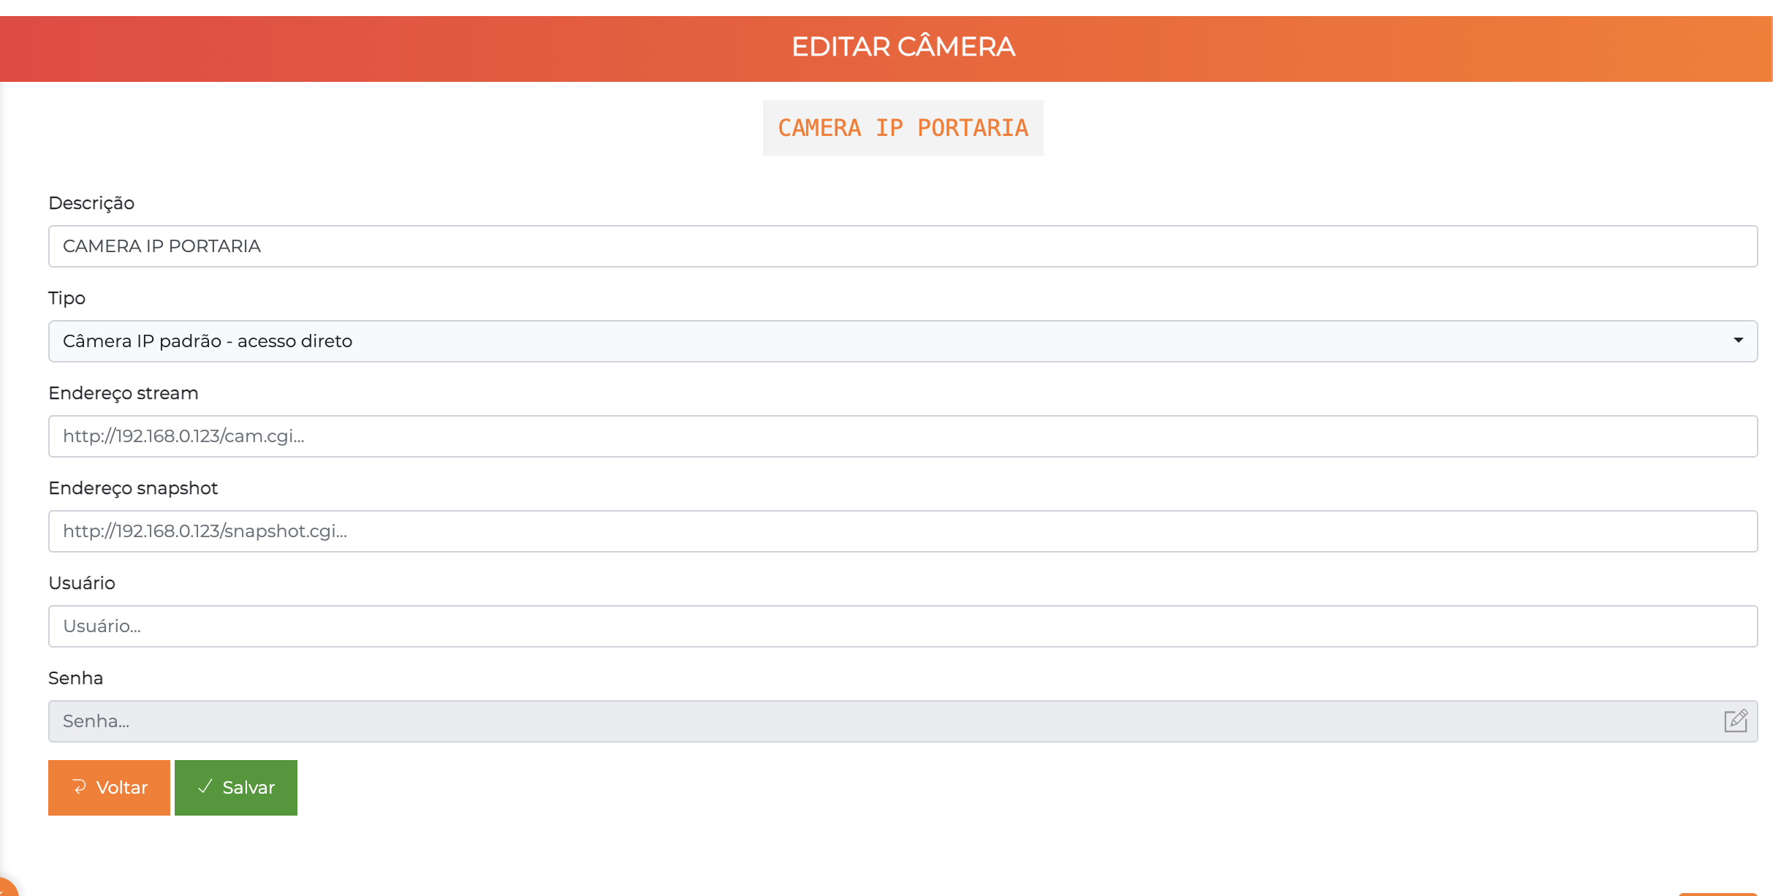Screen dimensions: 1773x896
Task: Click the edit pencil icon in Senha field
Action: [1736, 721]
